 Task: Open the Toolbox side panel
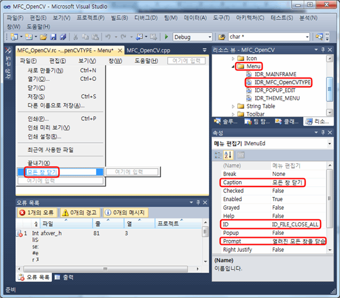tap(8, 63)
